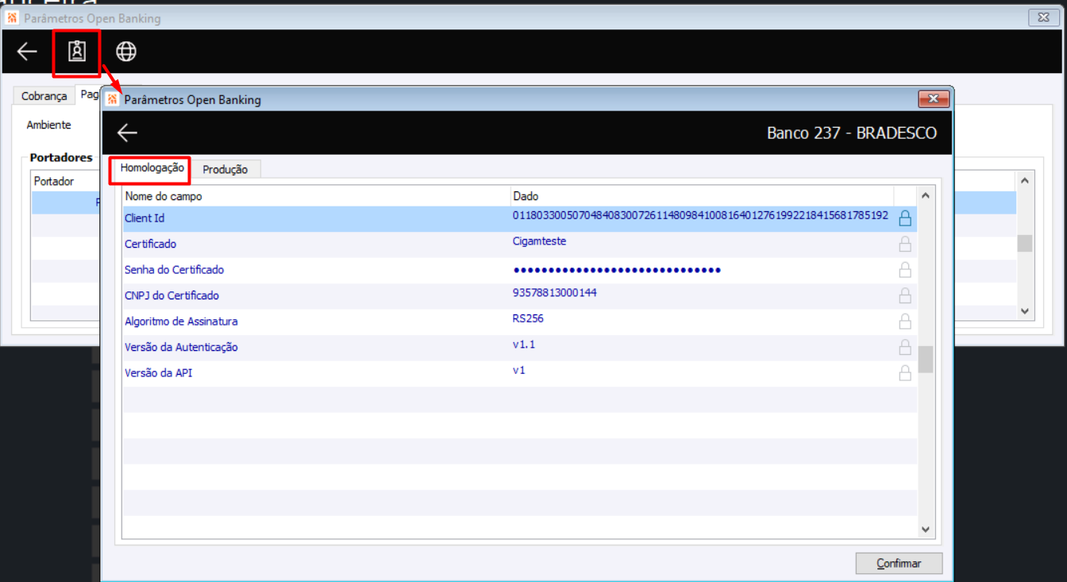Click the Nome do campo column header
Image resolution: width=1067 pixels, height=582 pixels.
pos(317,196)
